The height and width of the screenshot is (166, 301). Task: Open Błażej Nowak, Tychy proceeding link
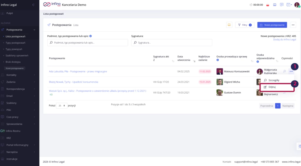(x=73, y=82)
